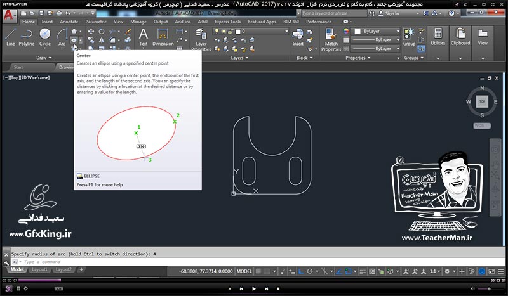This screenshot has width=508, height=296.
Task: Toggle Dynamic Input in status bar
Action: pos(292,271)
